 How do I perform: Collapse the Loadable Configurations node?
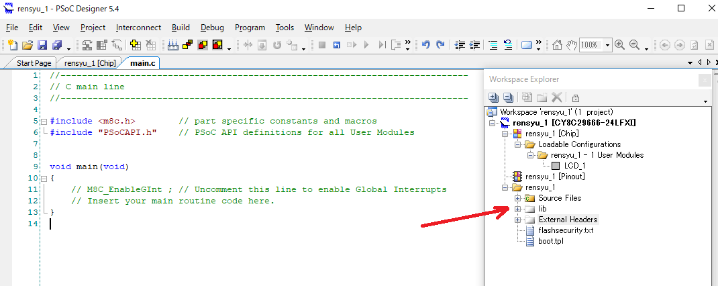point(517,144)
